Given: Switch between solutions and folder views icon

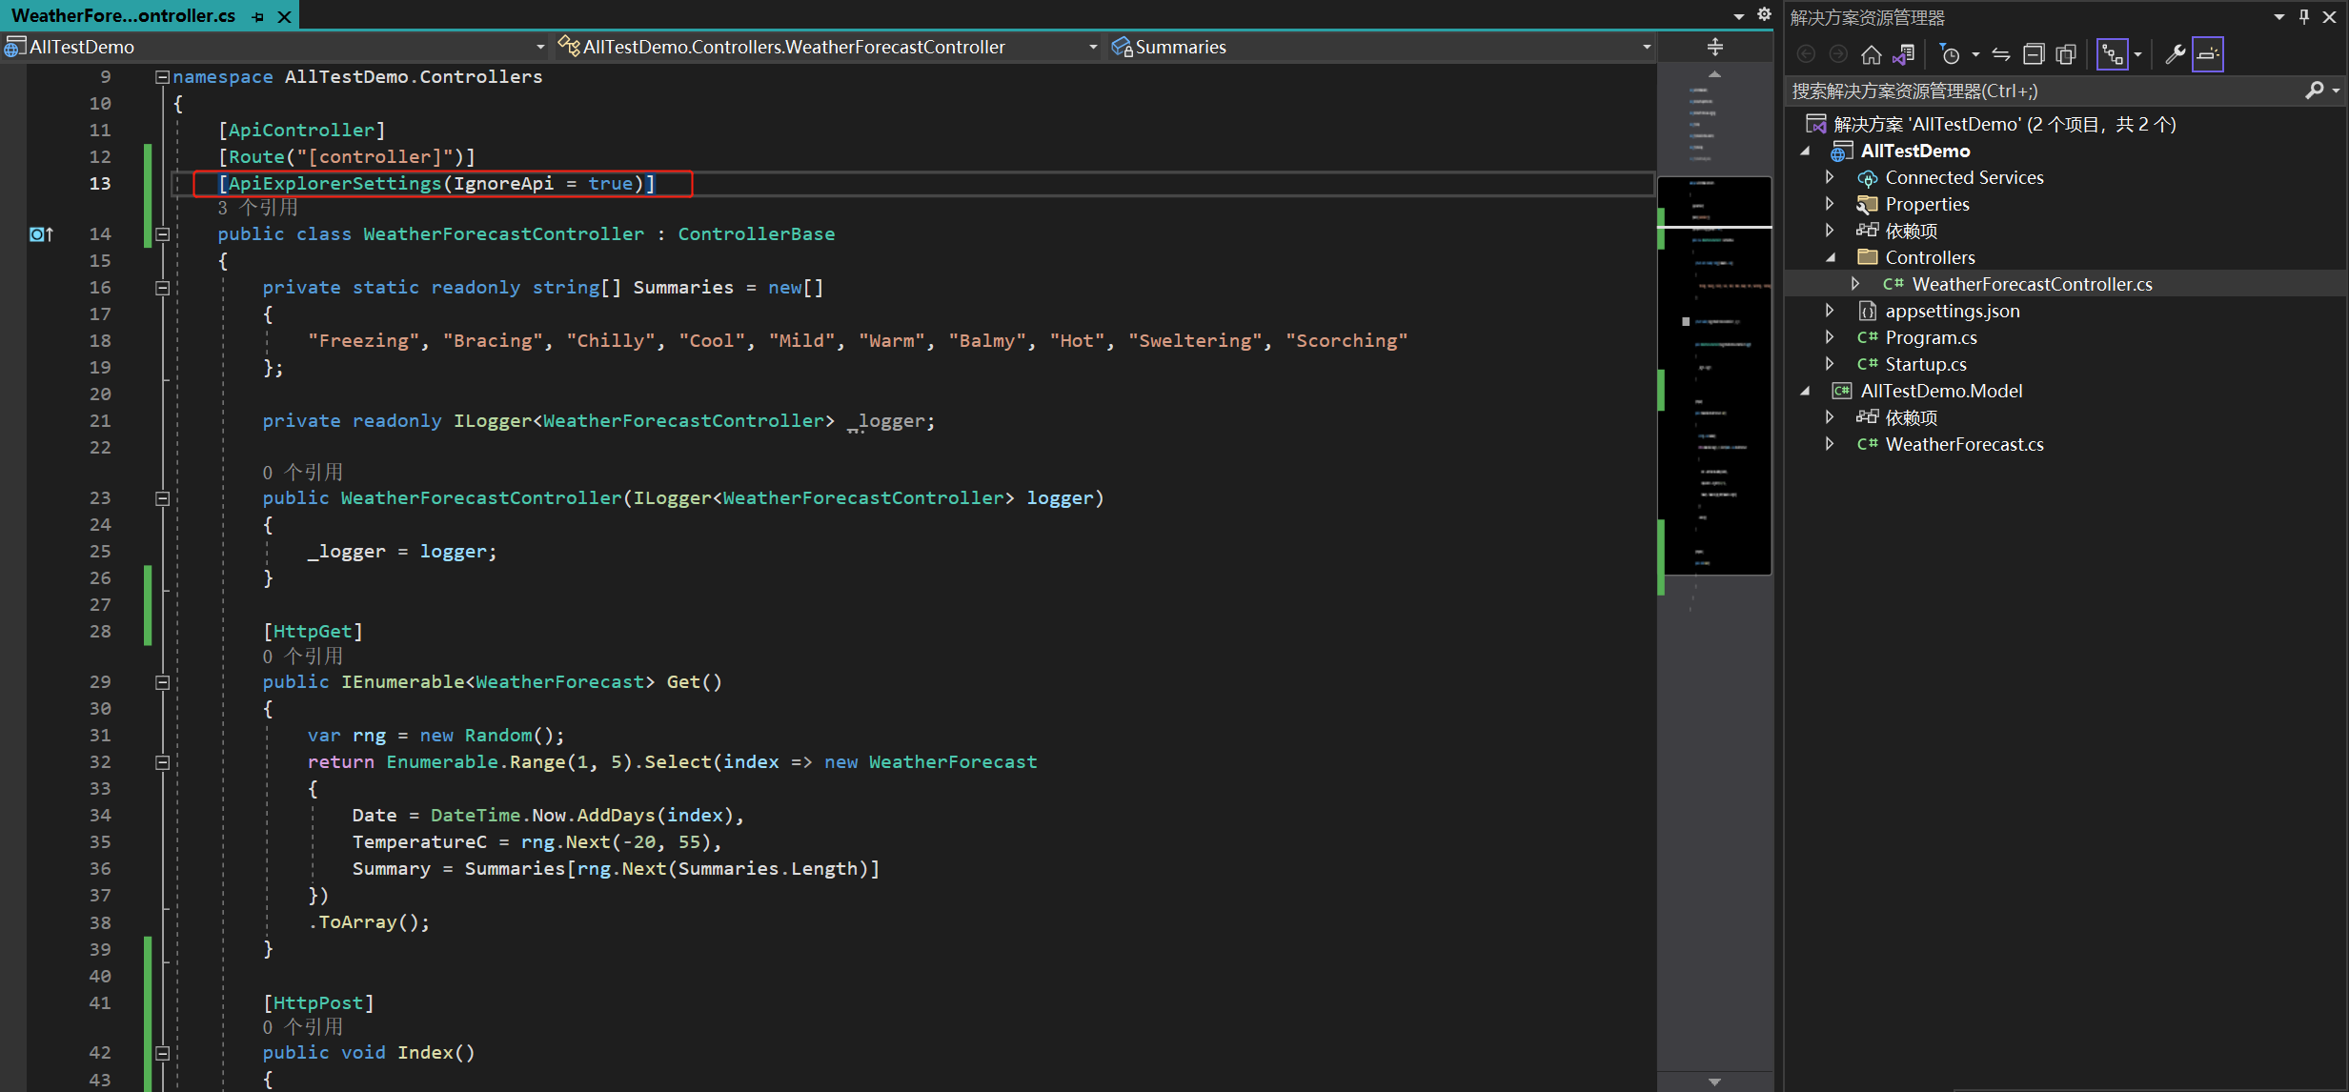Looking at the screenshot, I should click(x=1904, y=54).
